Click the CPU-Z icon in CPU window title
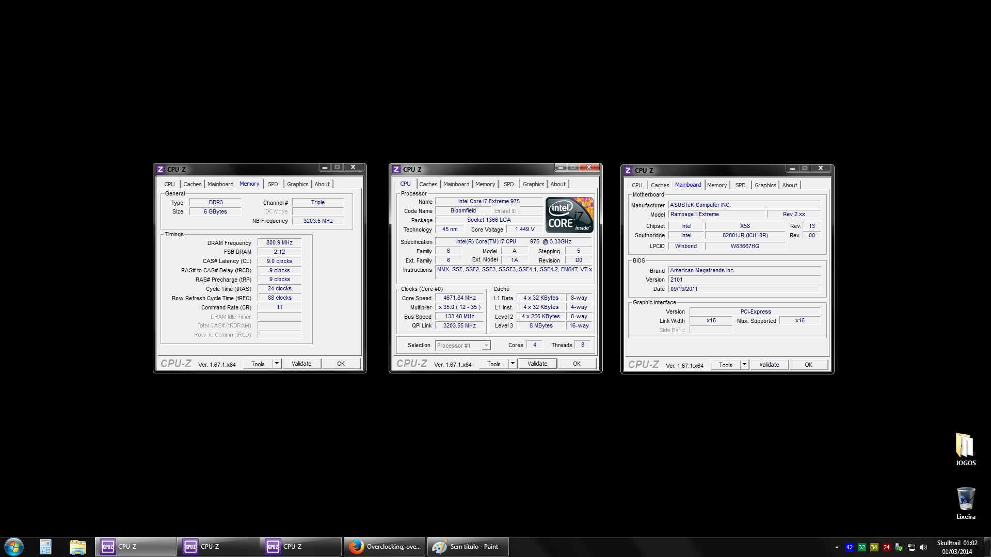This screenshot has width=991, height=557. click(x=396, y=169)
